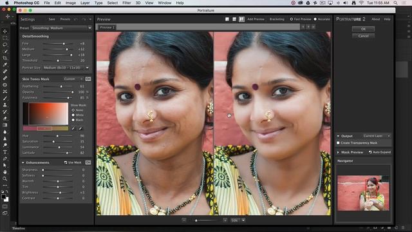Collapse the Output section

pyautogui.click(x=338, y=136)
